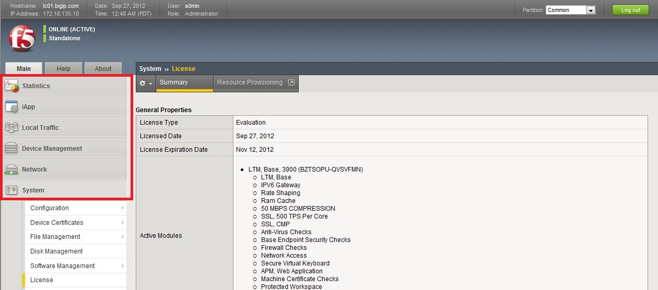658x290 pixels.
Task: Click the Anti-Virus Checks entry
Action: 286,232
